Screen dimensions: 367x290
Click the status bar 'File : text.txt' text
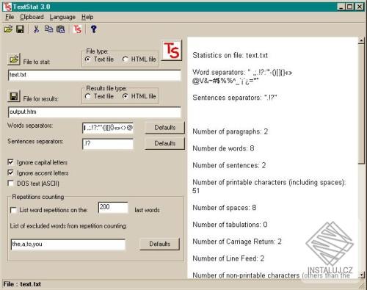(x=22, y=284)
